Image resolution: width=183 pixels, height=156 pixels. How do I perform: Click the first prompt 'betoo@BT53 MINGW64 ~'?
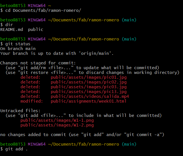tap(26, 6)
